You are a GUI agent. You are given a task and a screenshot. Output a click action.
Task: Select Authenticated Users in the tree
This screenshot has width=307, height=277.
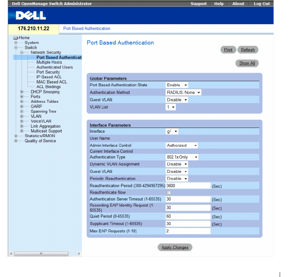click(55, 67)
